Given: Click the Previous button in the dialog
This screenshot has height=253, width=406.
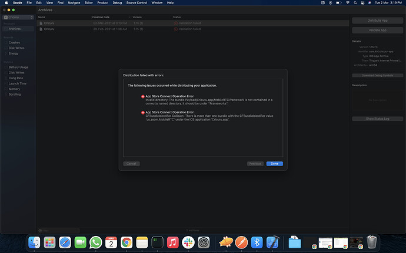Looking at the screenshot, I should (x=255, y=164).
